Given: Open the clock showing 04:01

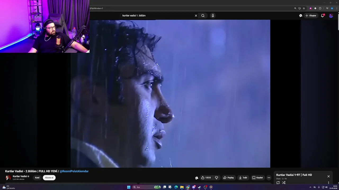Looking at the screenshot, I should coord(333,187).
